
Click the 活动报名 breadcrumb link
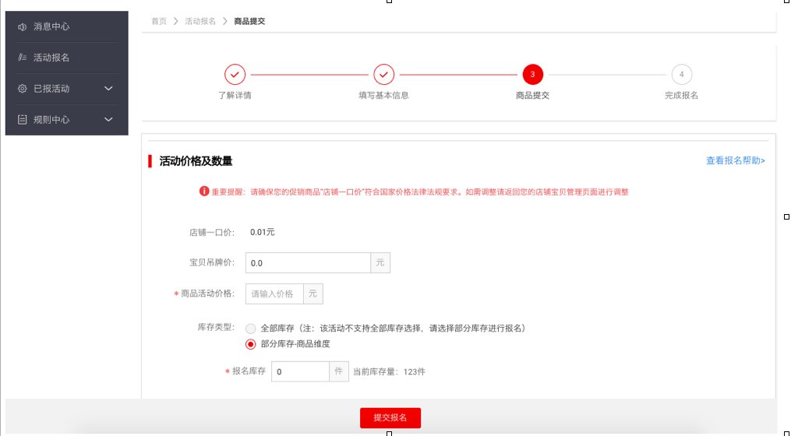tap(200, 21)
